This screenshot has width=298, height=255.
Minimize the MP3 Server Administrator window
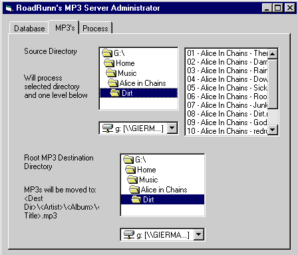click(267, 8)
